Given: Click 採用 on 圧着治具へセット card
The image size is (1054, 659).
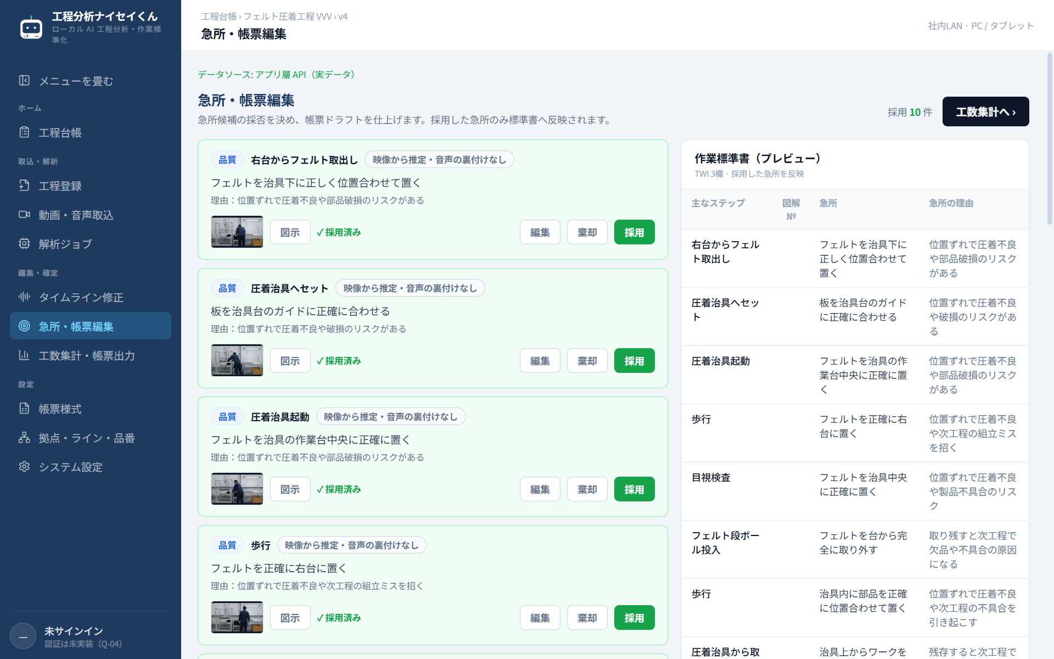Looking at the screenshot, I should (x=634, y=361).
